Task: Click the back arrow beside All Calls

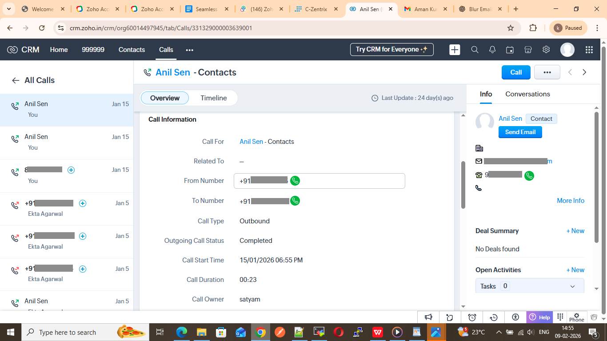Action: (x=16, y=80)
